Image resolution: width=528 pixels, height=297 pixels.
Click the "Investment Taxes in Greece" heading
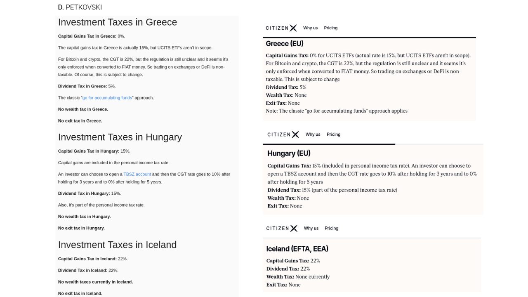tap(118, 22)
